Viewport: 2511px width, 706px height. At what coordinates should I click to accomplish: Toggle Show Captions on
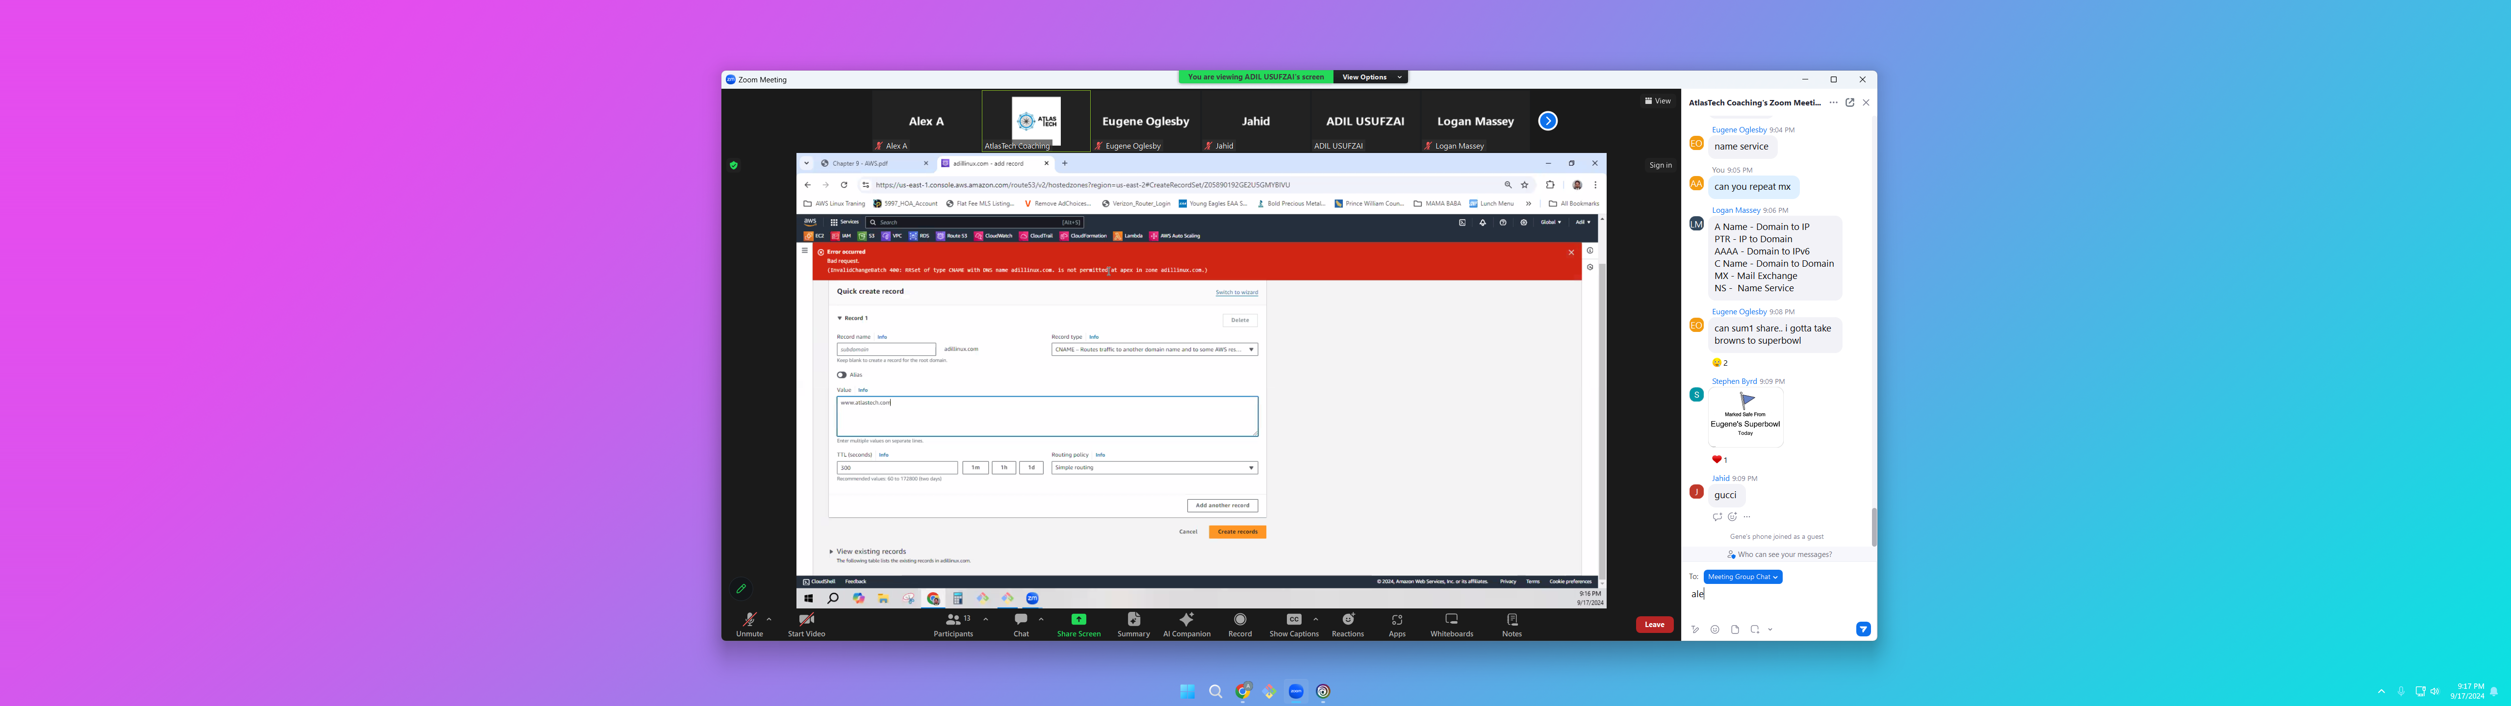click(x=1293, y=624)
